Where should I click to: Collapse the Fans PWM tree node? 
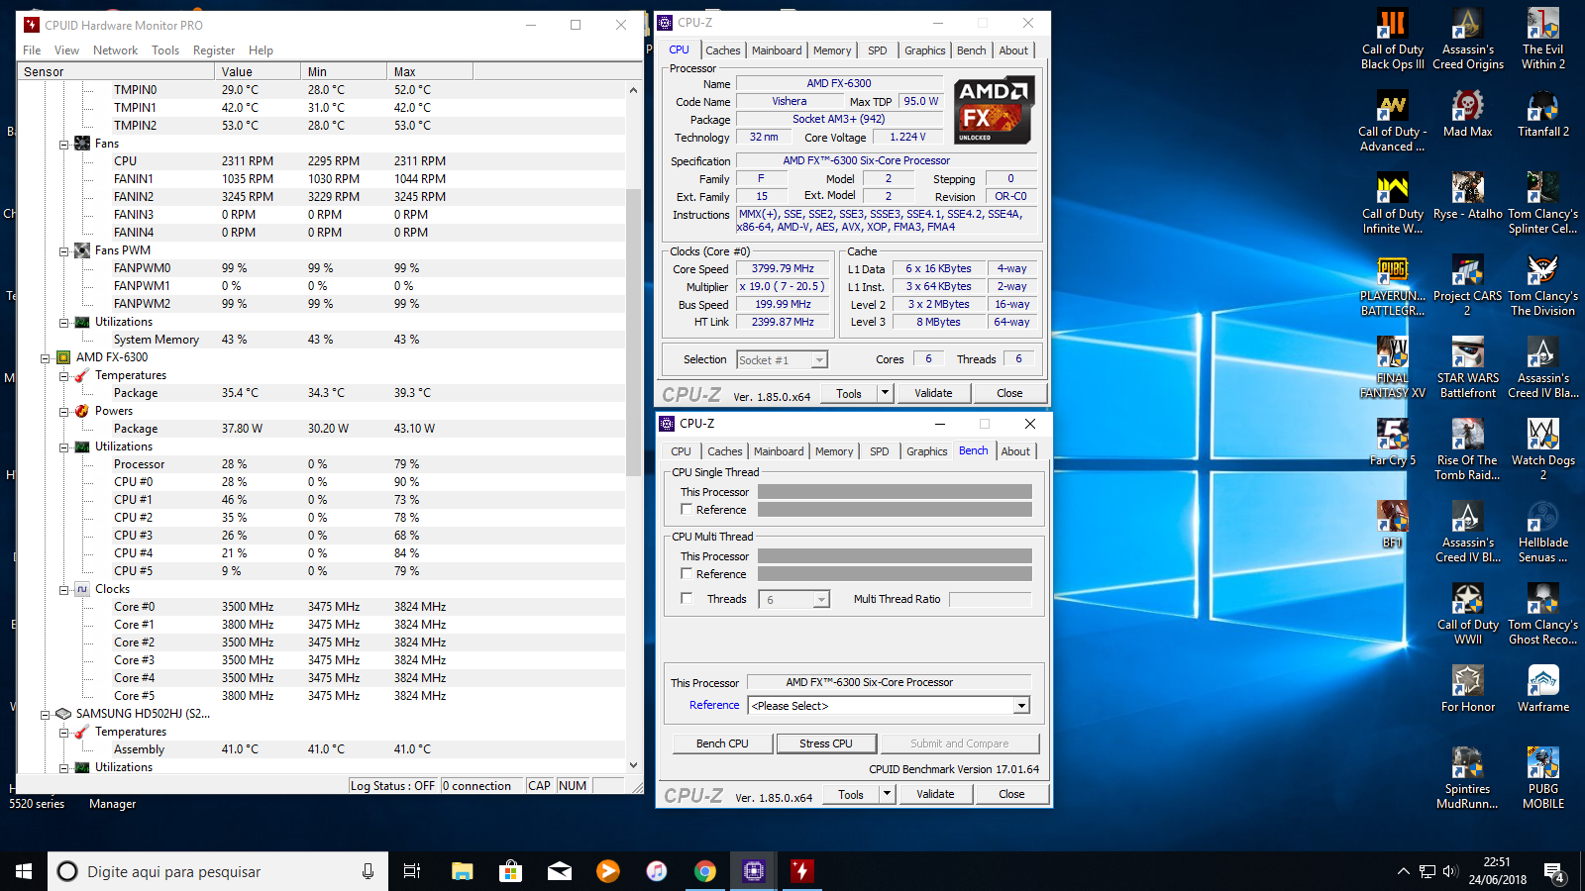[63, 250]
